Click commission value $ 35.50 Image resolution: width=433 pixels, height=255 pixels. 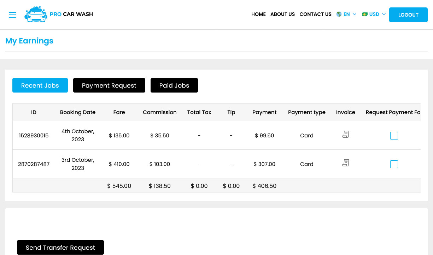160,136
